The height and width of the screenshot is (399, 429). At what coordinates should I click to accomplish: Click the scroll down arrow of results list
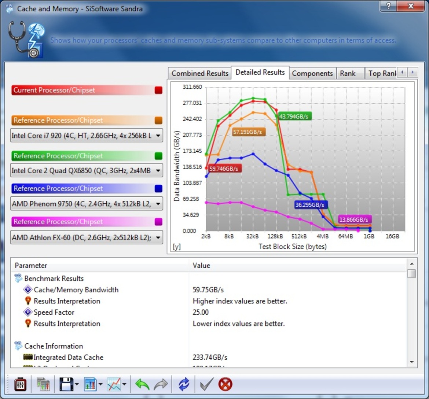coord(411,362)
